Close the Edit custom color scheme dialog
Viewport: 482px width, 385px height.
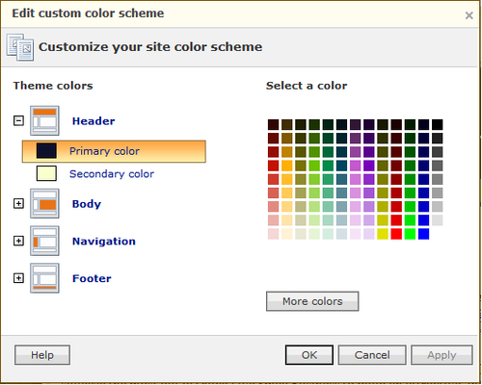[x=469, y=15]
